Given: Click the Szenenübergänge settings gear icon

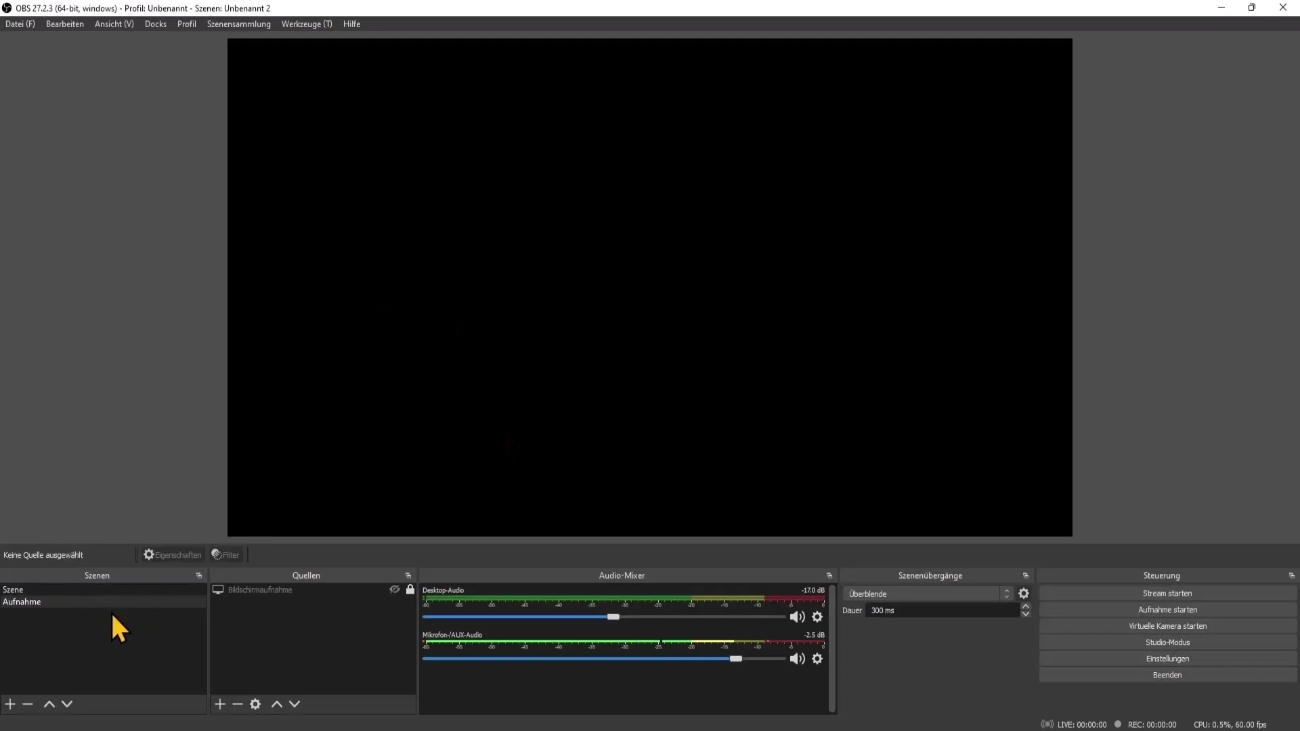Looking at the screenshot, I should (1024, 594).
